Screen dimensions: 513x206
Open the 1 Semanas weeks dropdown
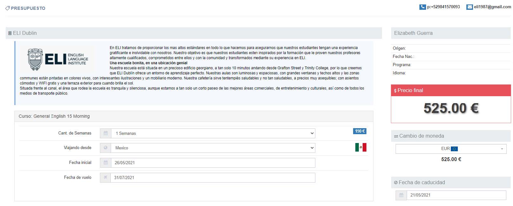(213, 133)
